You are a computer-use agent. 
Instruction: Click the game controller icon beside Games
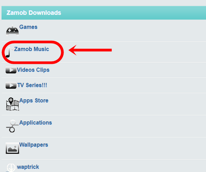[x=12, y=30]
